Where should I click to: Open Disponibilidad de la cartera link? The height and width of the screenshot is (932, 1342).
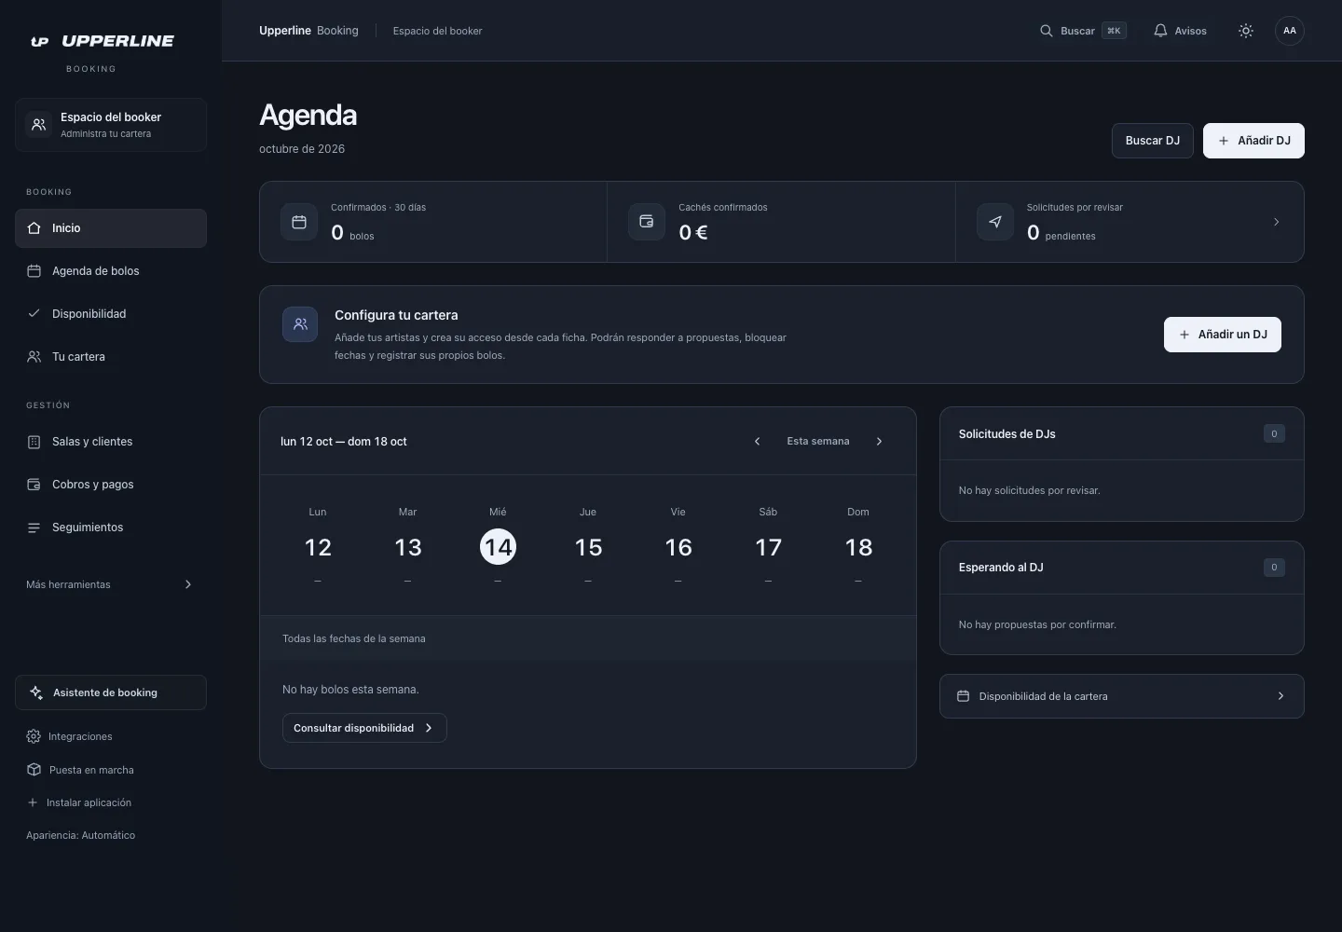pyautogui.click(x=1122, y=696)
